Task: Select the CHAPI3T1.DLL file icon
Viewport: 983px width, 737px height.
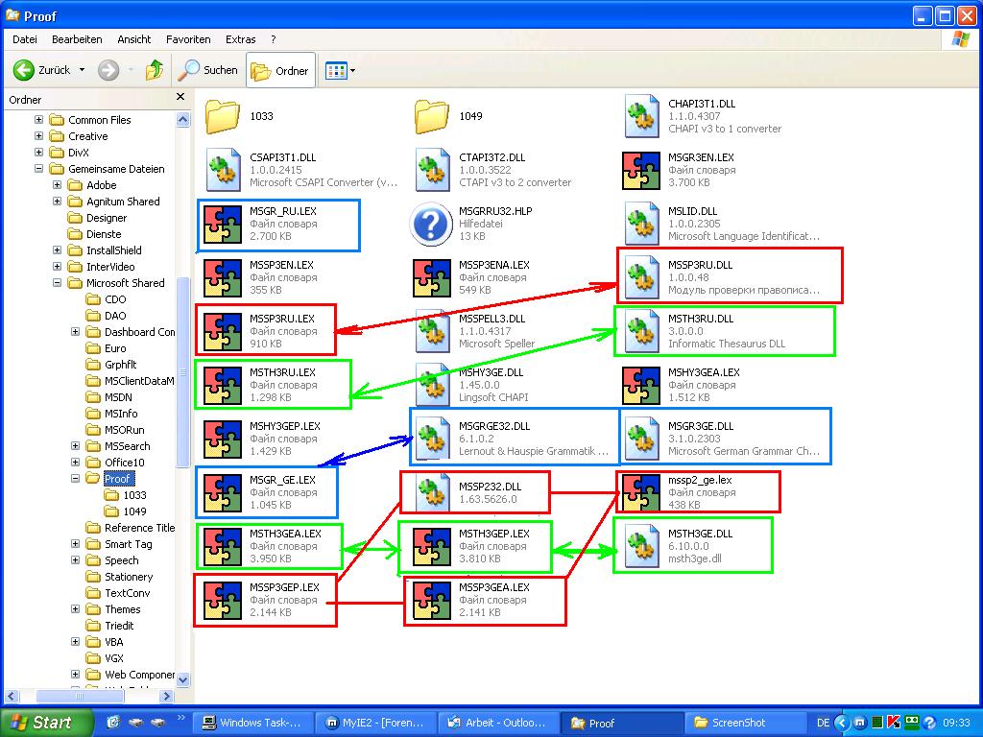Action: click(641, 116)
